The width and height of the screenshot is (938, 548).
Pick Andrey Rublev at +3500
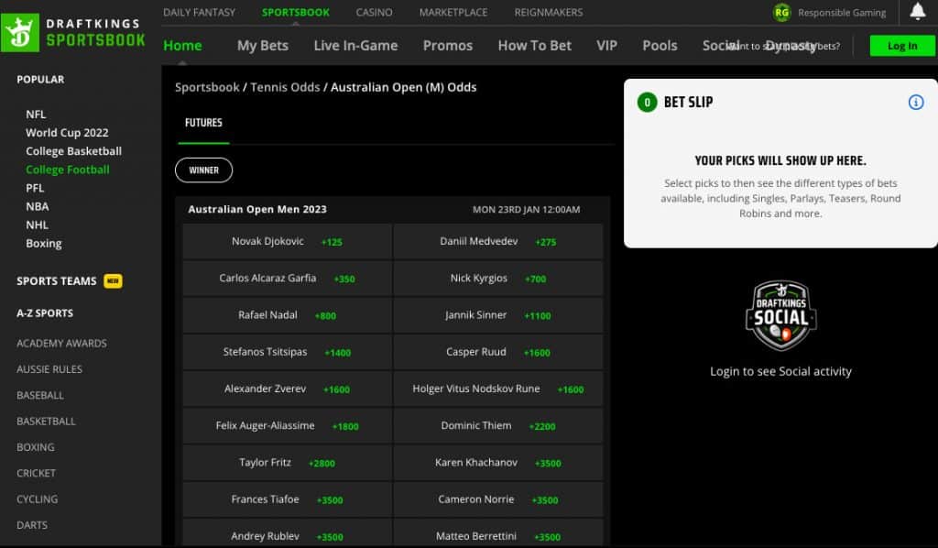[288, 533]
